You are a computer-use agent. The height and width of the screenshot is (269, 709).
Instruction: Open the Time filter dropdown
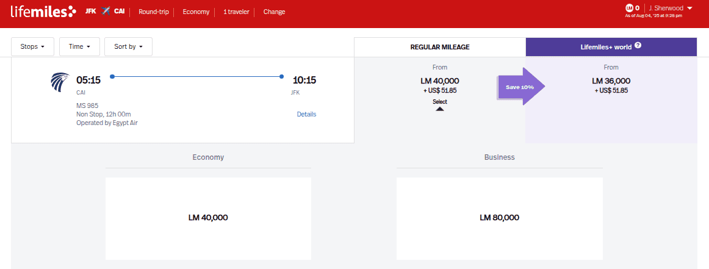click(79, 46)
